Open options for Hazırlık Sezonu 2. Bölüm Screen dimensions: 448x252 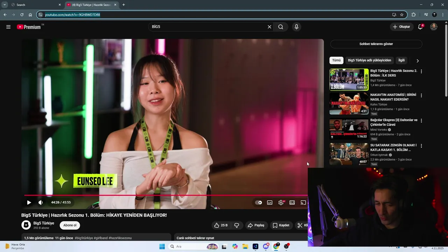point(421,71)
